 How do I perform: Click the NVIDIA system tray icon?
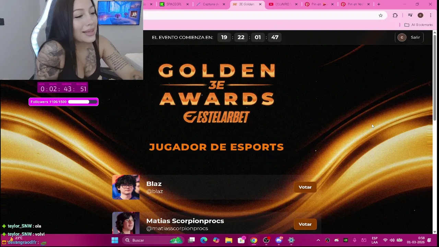pyautogui.click(x=346, y=240)
